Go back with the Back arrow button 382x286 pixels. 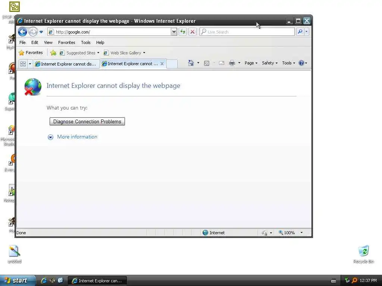22,32
